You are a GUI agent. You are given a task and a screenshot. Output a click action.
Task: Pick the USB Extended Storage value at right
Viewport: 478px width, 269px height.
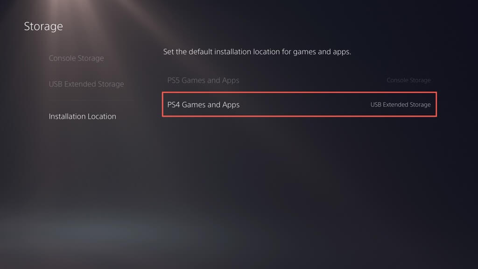point(401,104)
